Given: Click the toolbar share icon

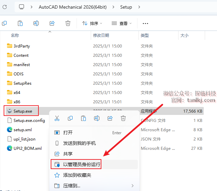Looking at the screenshot, I should 52,23.
